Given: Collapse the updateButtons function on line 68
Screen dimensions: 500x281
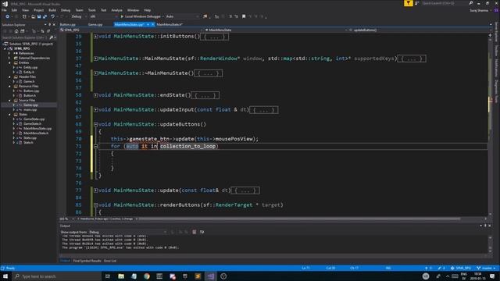Looking at the screenshot, I should 95,125.
